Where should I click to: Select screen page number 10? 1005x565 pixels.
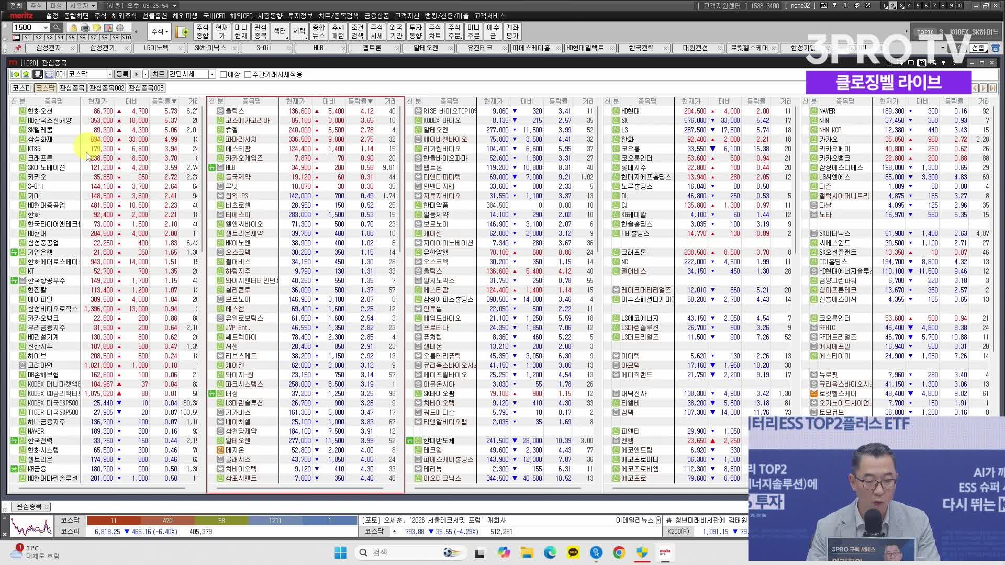coord(959,5)
